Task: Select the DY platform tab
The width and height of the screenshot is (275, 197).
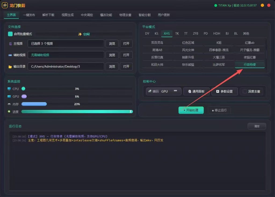Action: tap(147, 34)
